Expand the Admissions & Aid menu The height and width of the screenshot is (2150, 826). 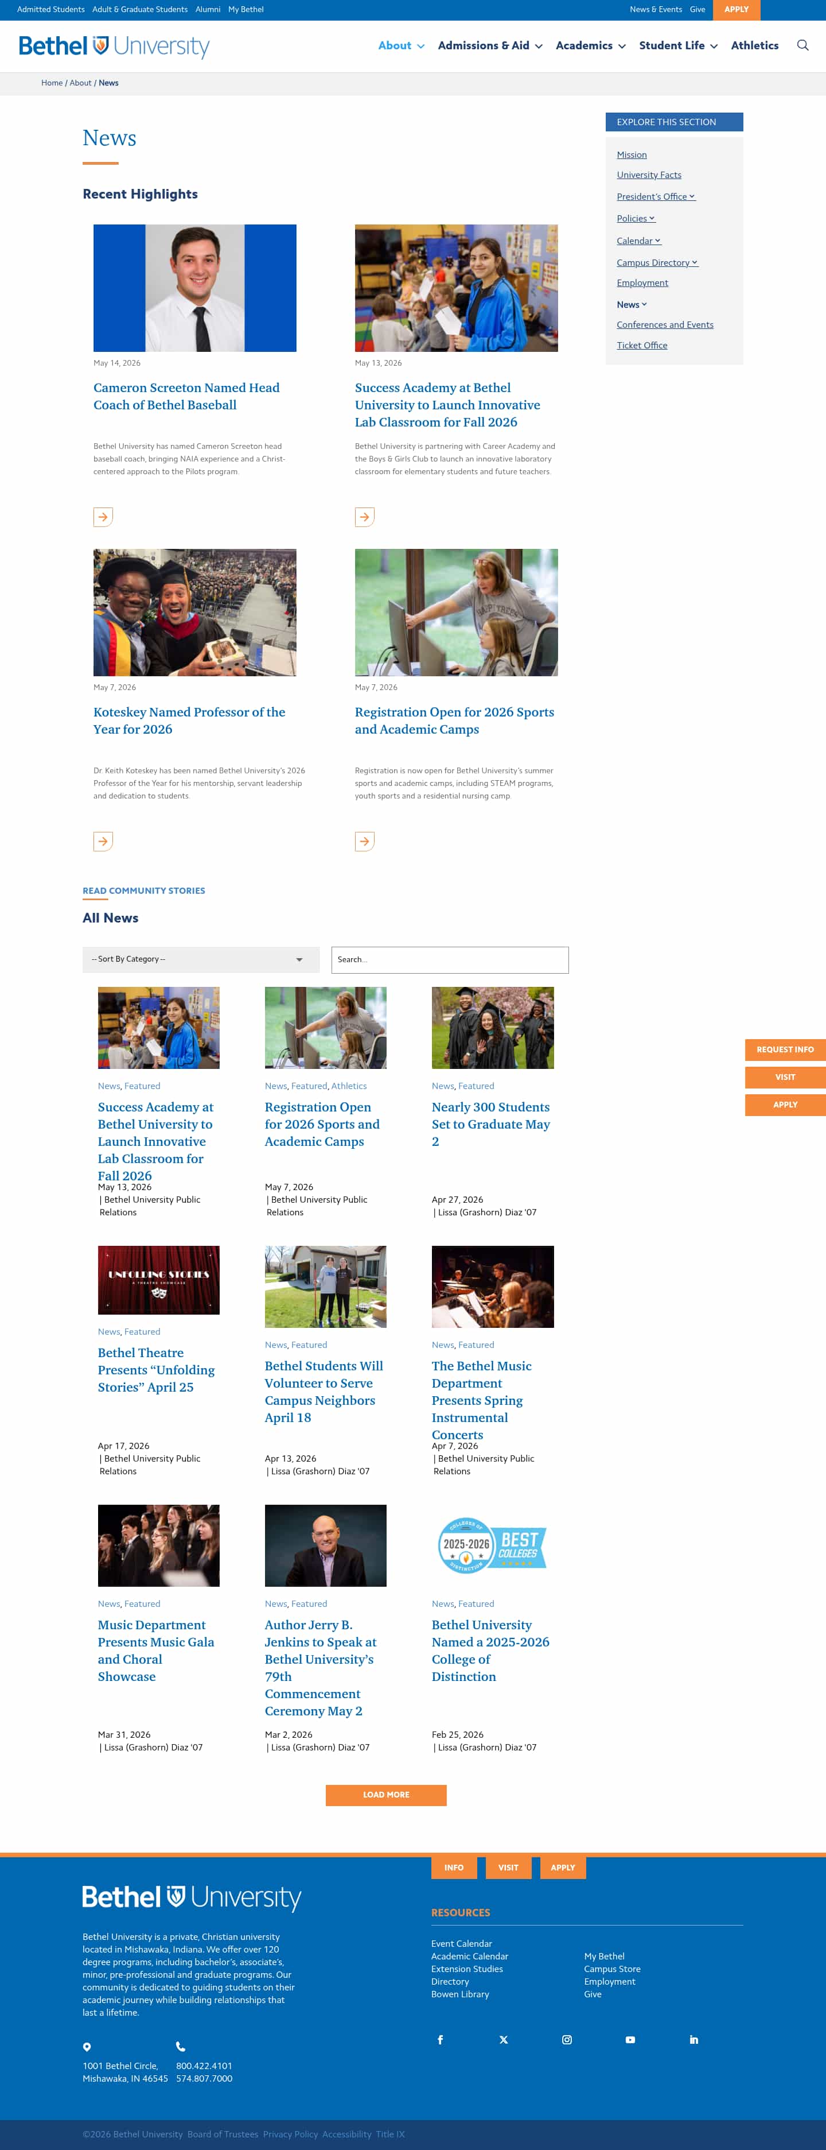(x=490, y=45)
